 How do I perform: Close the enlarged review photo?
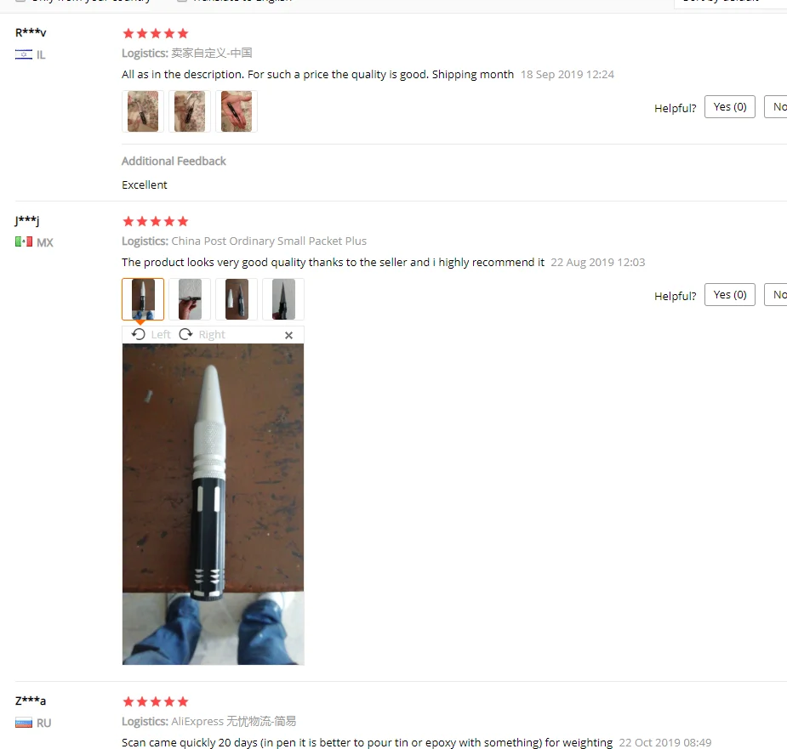pos(288,335)
